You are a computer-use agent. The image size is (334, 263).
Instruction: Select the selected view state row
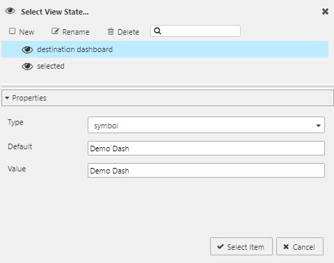pyautogui.click(x=165, y=67)
